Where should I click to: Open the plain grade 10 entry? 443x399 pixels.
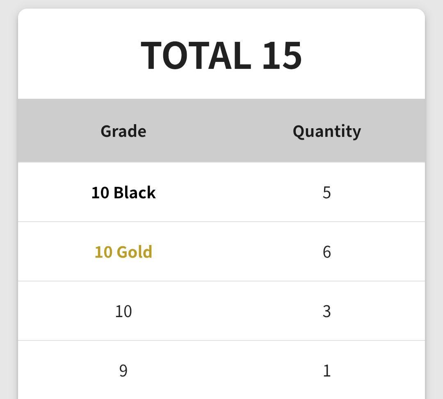[123, 311]
